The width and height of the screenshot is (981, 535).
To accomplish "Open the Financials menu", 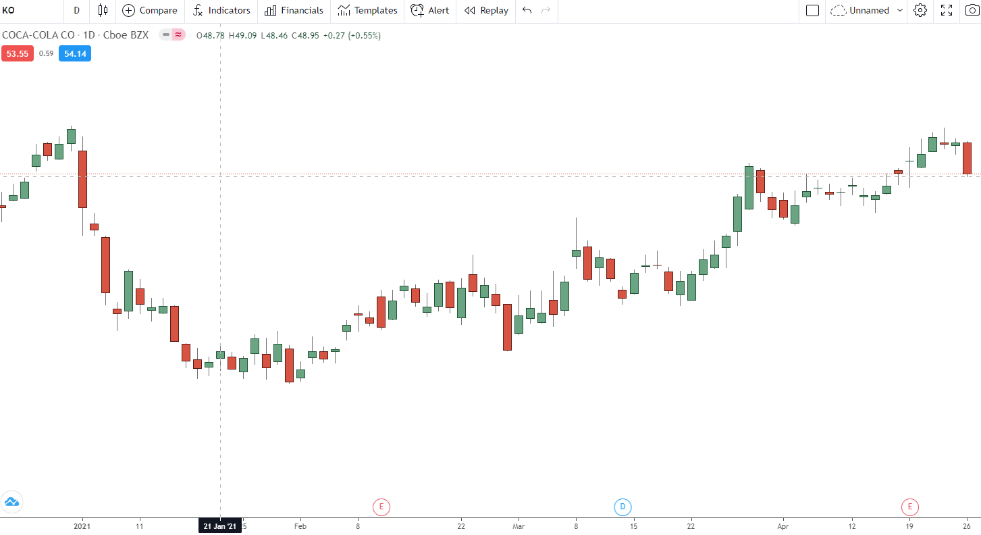I will (294, 10).
